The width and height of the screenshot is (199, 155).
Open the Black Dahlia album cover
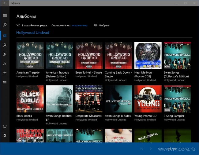(x=30, y=99)
